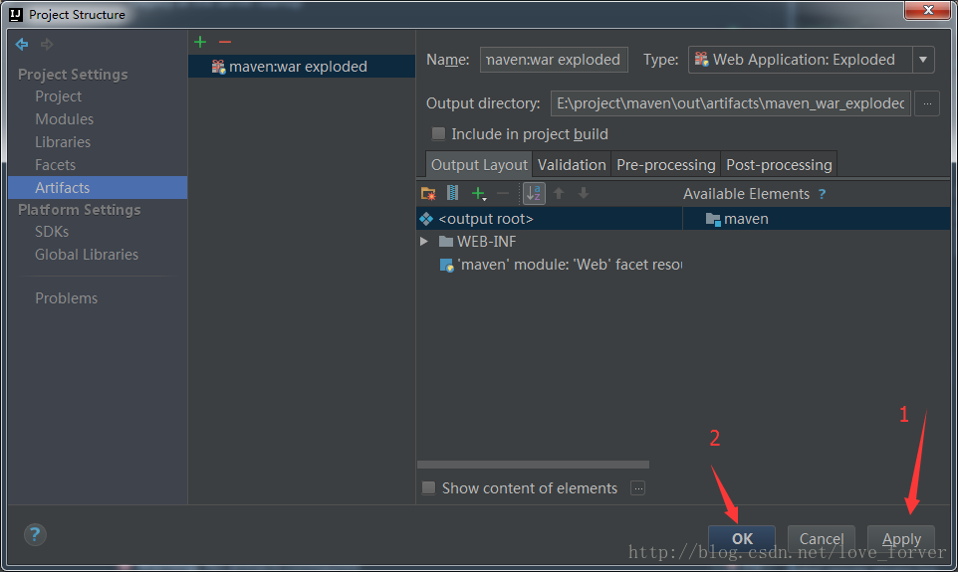This screenshot has width=958, height=572.
Task: Open Project settings section
Action: coord(58,96)
